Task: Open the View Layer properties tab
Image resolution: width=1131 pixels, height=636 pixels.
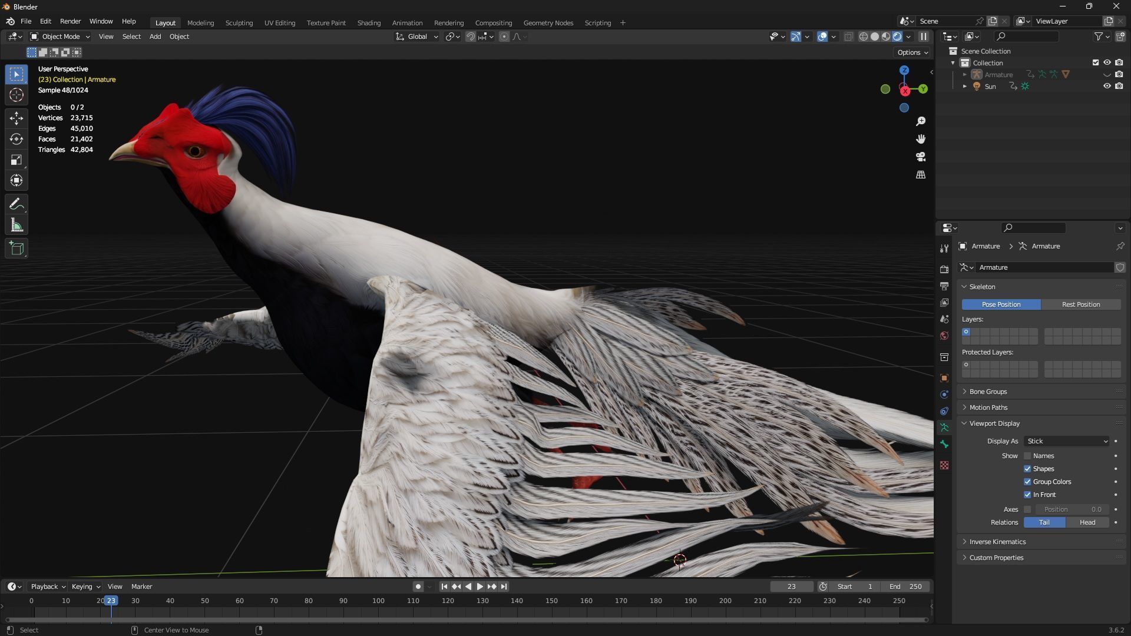Action: (944, 302)
